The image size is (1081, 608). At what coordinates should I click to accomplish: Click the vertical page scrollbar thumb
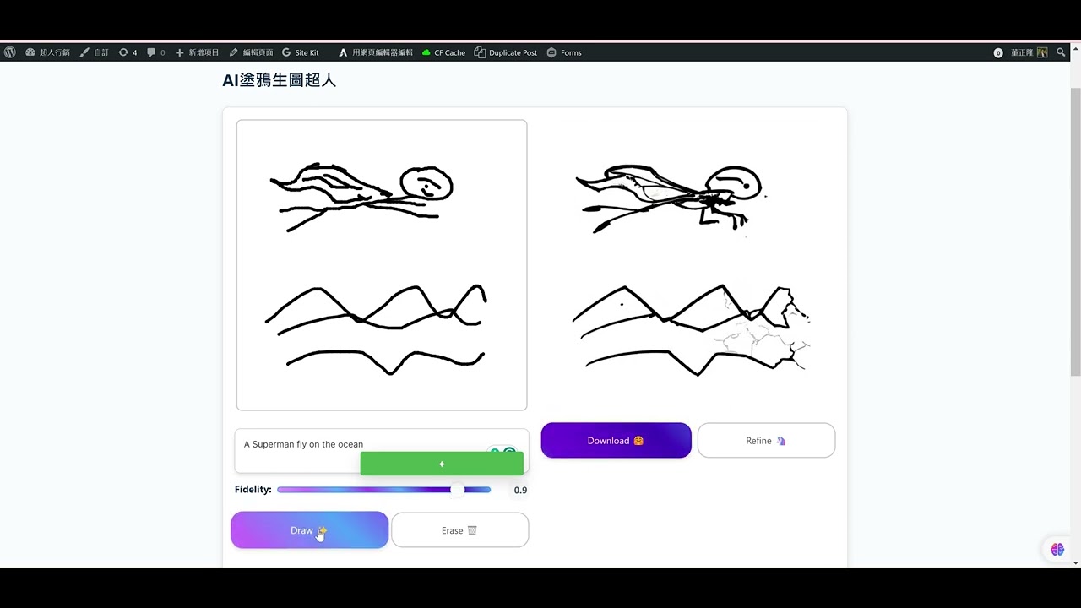point(1075,231)
